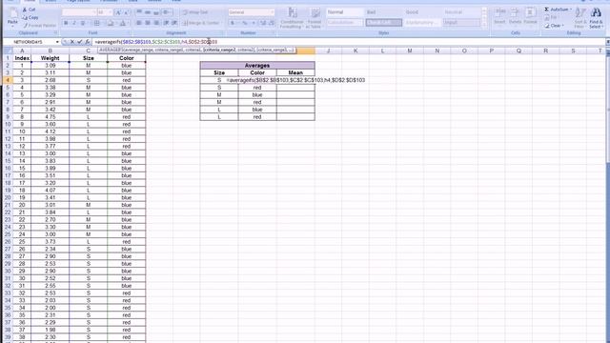Open the font size dropdown

(x=111, y=12)
